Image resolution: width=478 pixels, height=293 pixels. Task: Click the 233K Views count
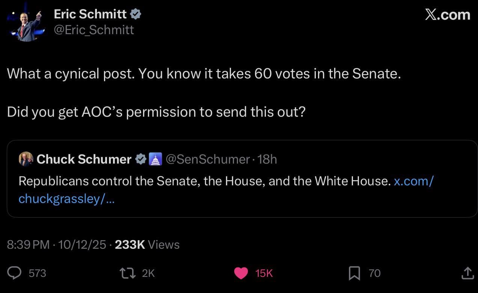tap(147, 245)
